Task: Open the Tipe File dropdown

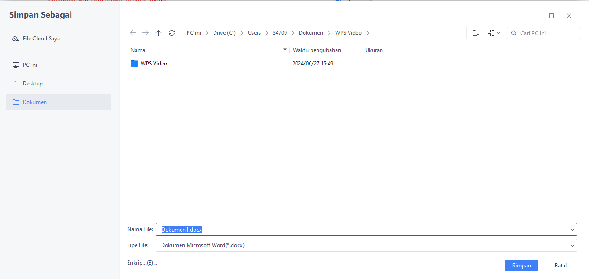Action: tap(572, 245)
